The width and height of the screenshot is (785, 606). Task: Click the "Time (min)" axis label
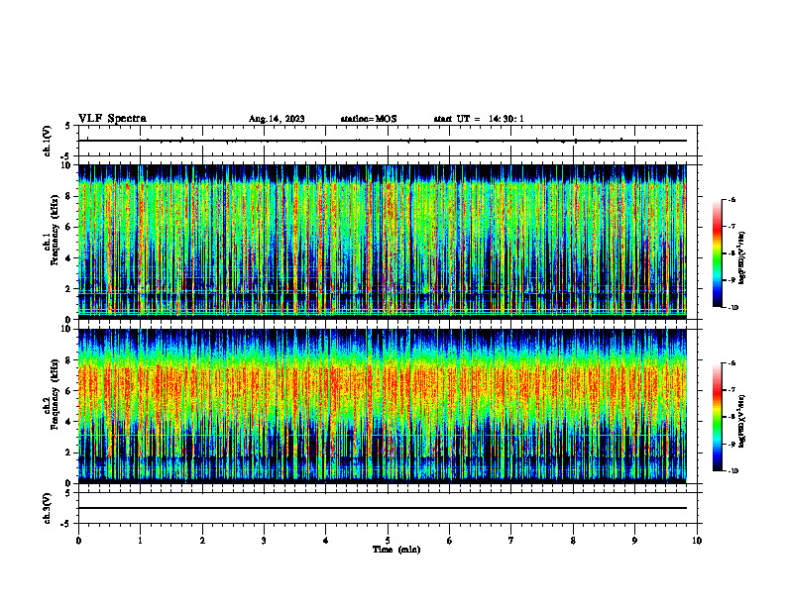pyautogui.click(x=396, y=550)
